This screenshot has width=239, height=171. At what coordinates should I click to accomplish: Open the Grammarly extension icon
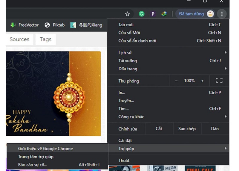pyautogui.click(x=142, y=14)
